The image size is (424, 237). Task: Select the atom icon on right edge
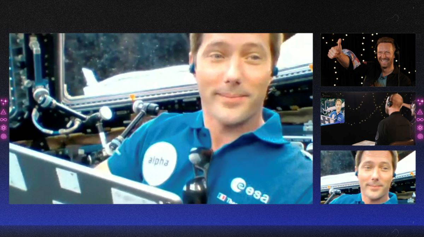click(420, 128)
